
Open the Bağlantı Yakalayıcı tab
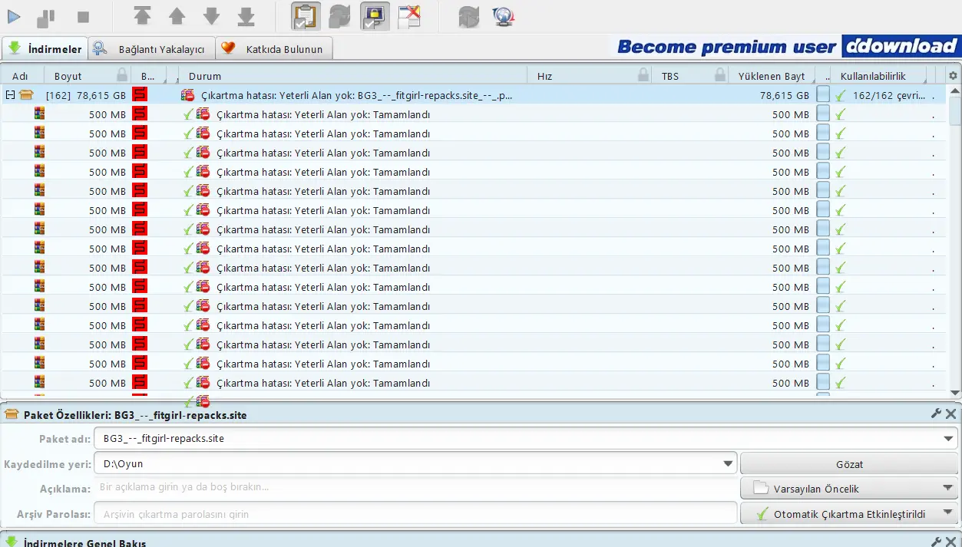pos(150,49)
